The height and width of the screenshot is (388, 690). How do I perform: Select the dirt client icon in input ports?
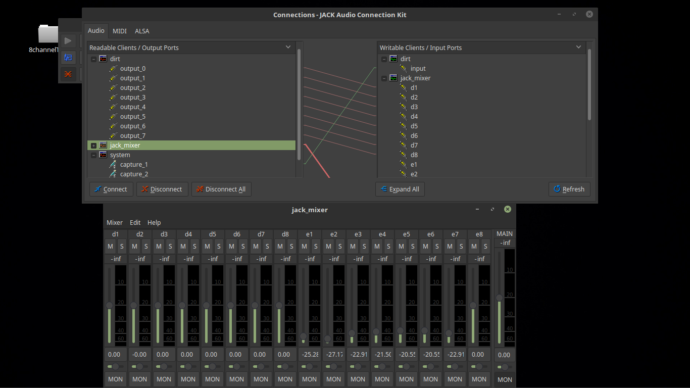[x=393, y=59]
